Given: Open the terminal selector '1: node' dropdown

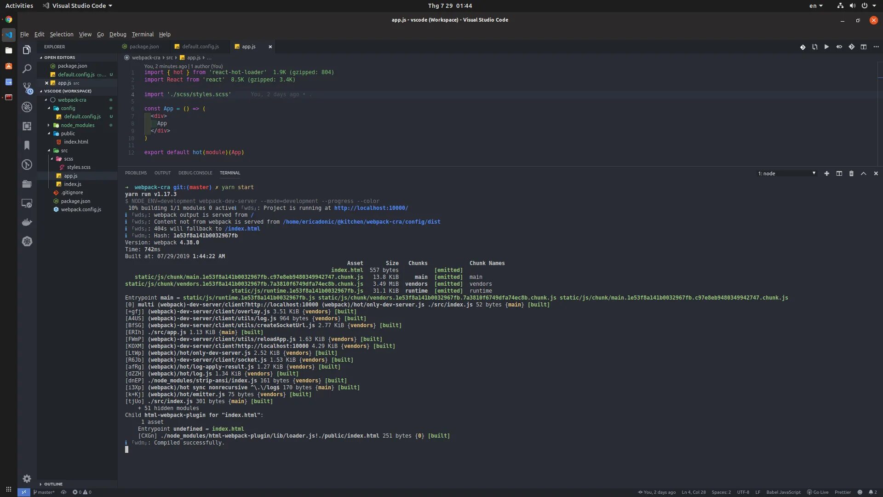Looking at the screenshot, I should pos(786,173).
